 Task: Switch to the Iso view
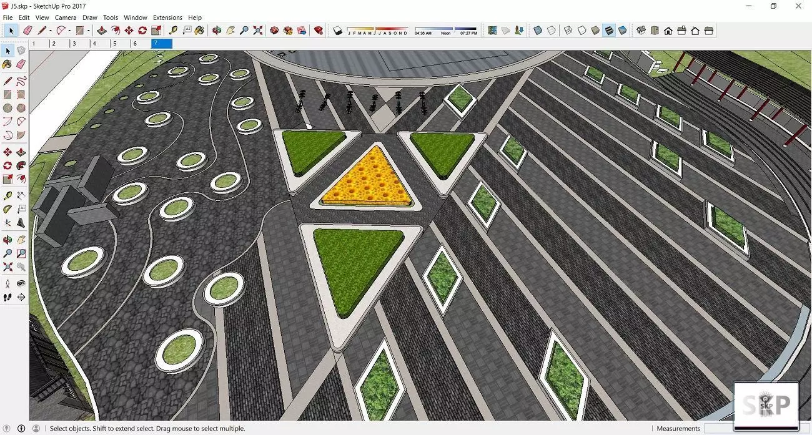click(641, 31)
